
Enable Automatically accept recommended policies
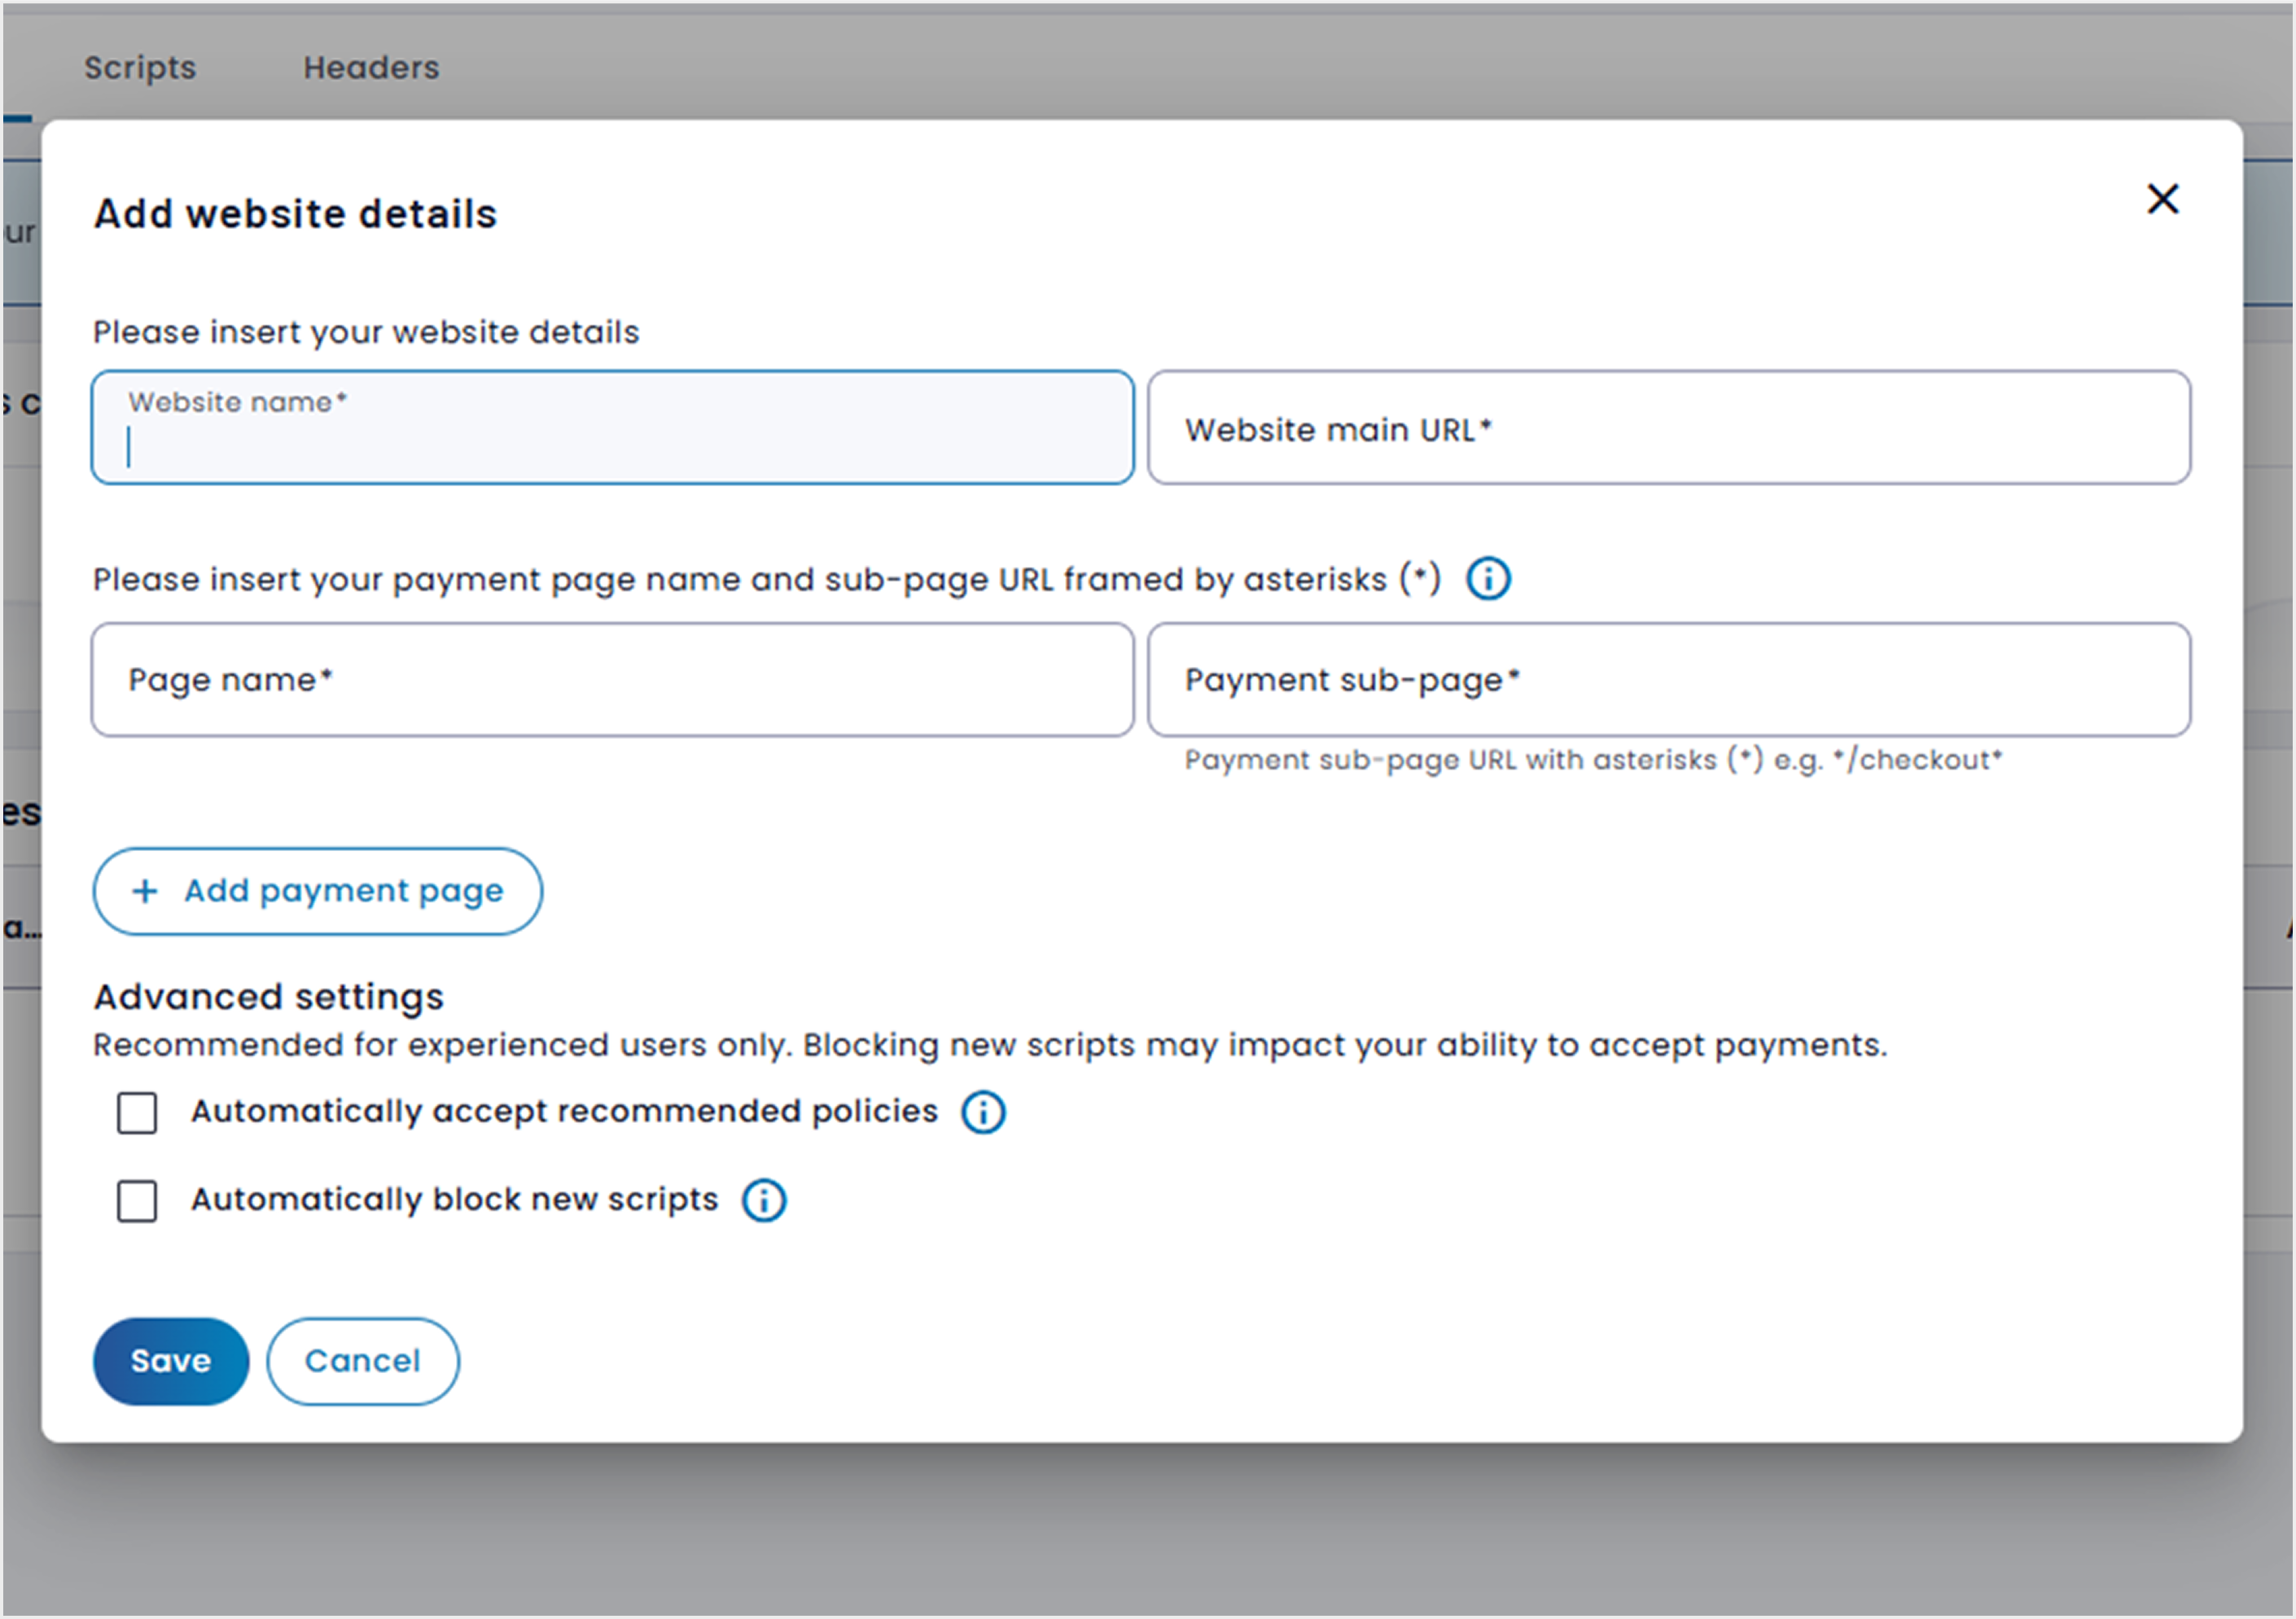[137, 1112]
